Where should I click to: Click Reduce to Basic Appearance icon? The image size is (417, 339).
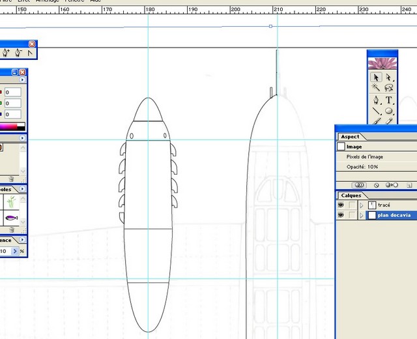tap(392, 185)
